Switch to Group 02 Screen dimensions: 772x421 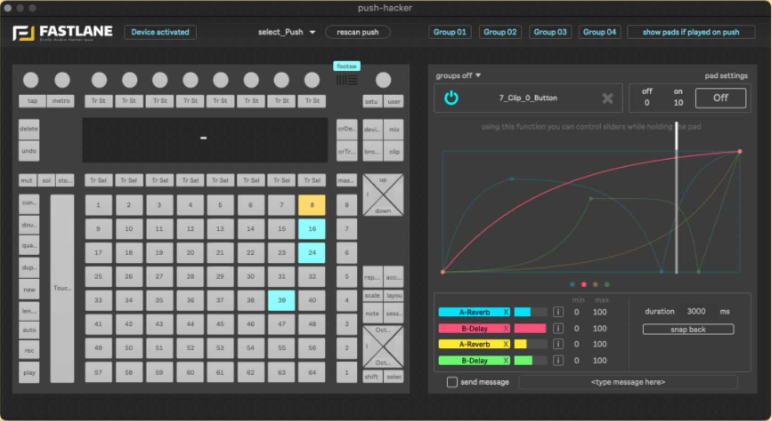pos(500,32)
